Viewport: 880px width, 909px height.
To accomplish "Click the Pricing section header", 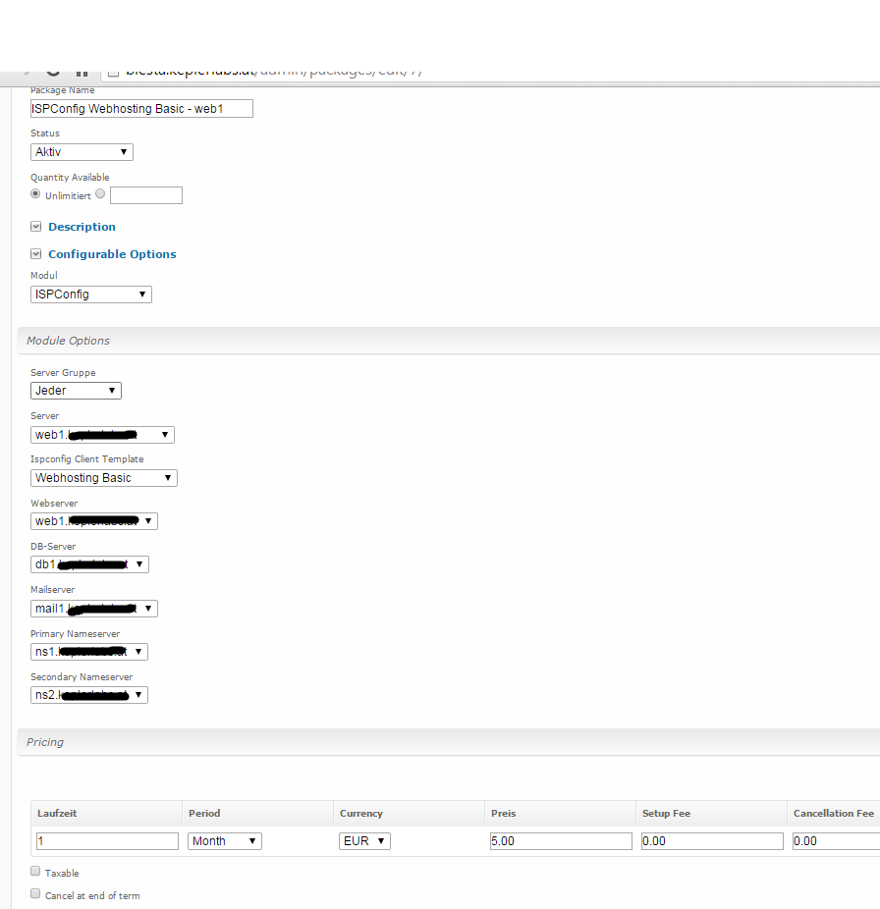I will click(x=449, y=743).
